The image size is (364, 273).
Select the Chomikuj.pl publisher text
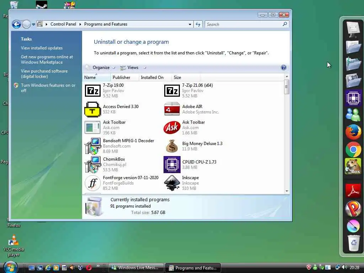coord(115,165)
